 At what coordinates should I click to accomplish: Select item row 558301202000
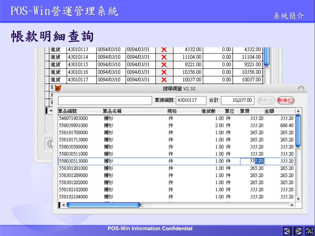click(x=177, y=183)
